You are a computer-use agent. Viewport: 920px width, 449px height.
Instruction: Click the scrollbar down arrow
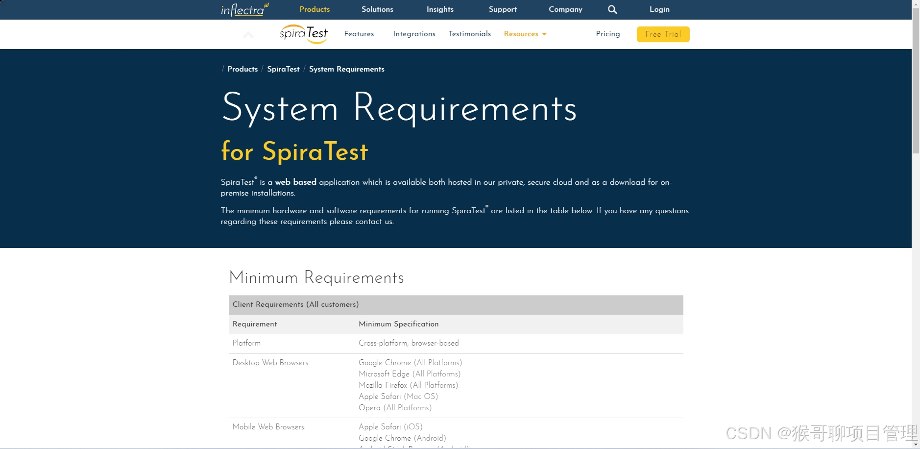916,445
